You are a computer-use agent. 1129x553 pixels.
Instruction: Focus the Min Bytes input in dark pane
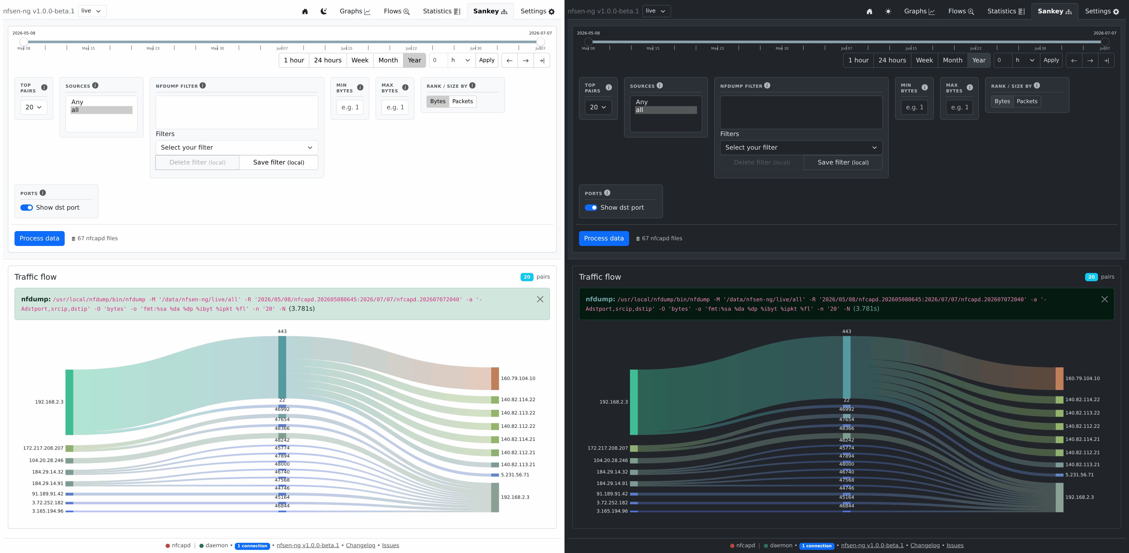tap(914, 107)
